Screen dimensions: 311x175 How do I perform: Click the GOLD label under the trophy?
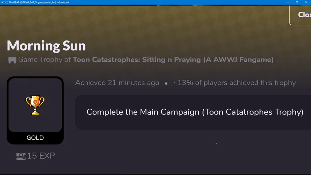click(35, 138)
